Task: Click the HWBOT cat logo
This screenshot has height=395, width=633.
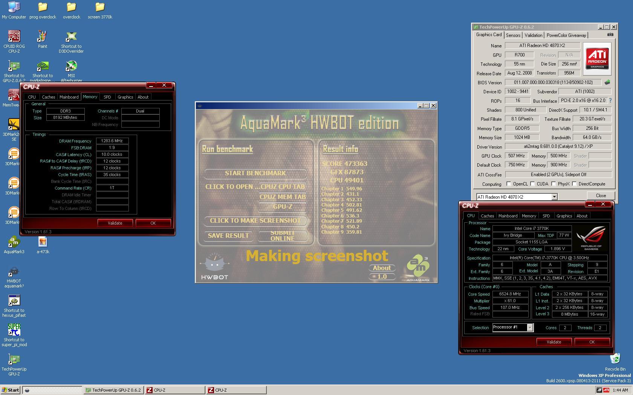Action: tap(214, 266)
